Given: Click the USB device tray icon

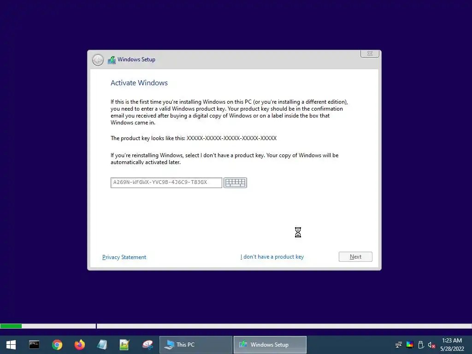Looking at the screenshot, I should tap(421, 345).
